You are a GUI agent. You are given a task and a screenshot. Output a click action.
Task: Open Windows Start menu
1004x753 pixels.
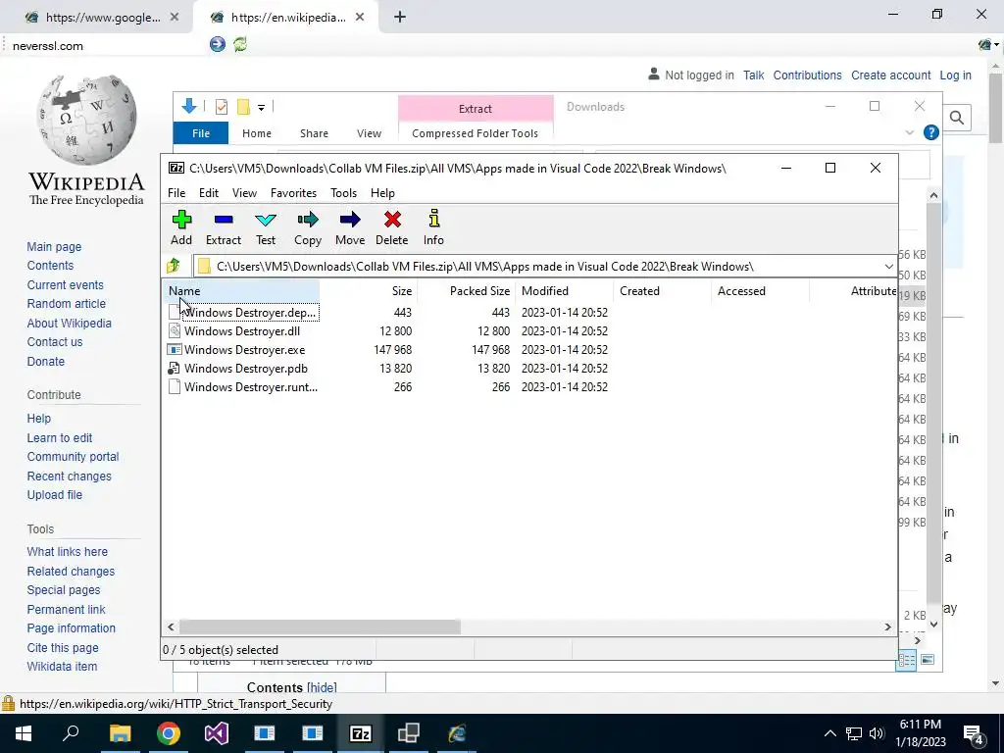point(24,733)
